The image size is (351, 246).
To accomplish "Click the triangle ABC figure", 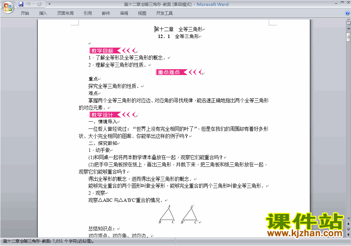I will [x=167, y=214].
